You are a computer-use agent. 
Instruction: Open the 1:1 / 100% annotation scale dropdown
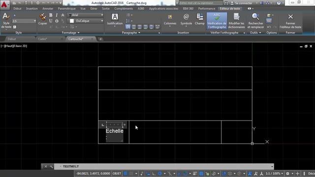coord(274,174)
